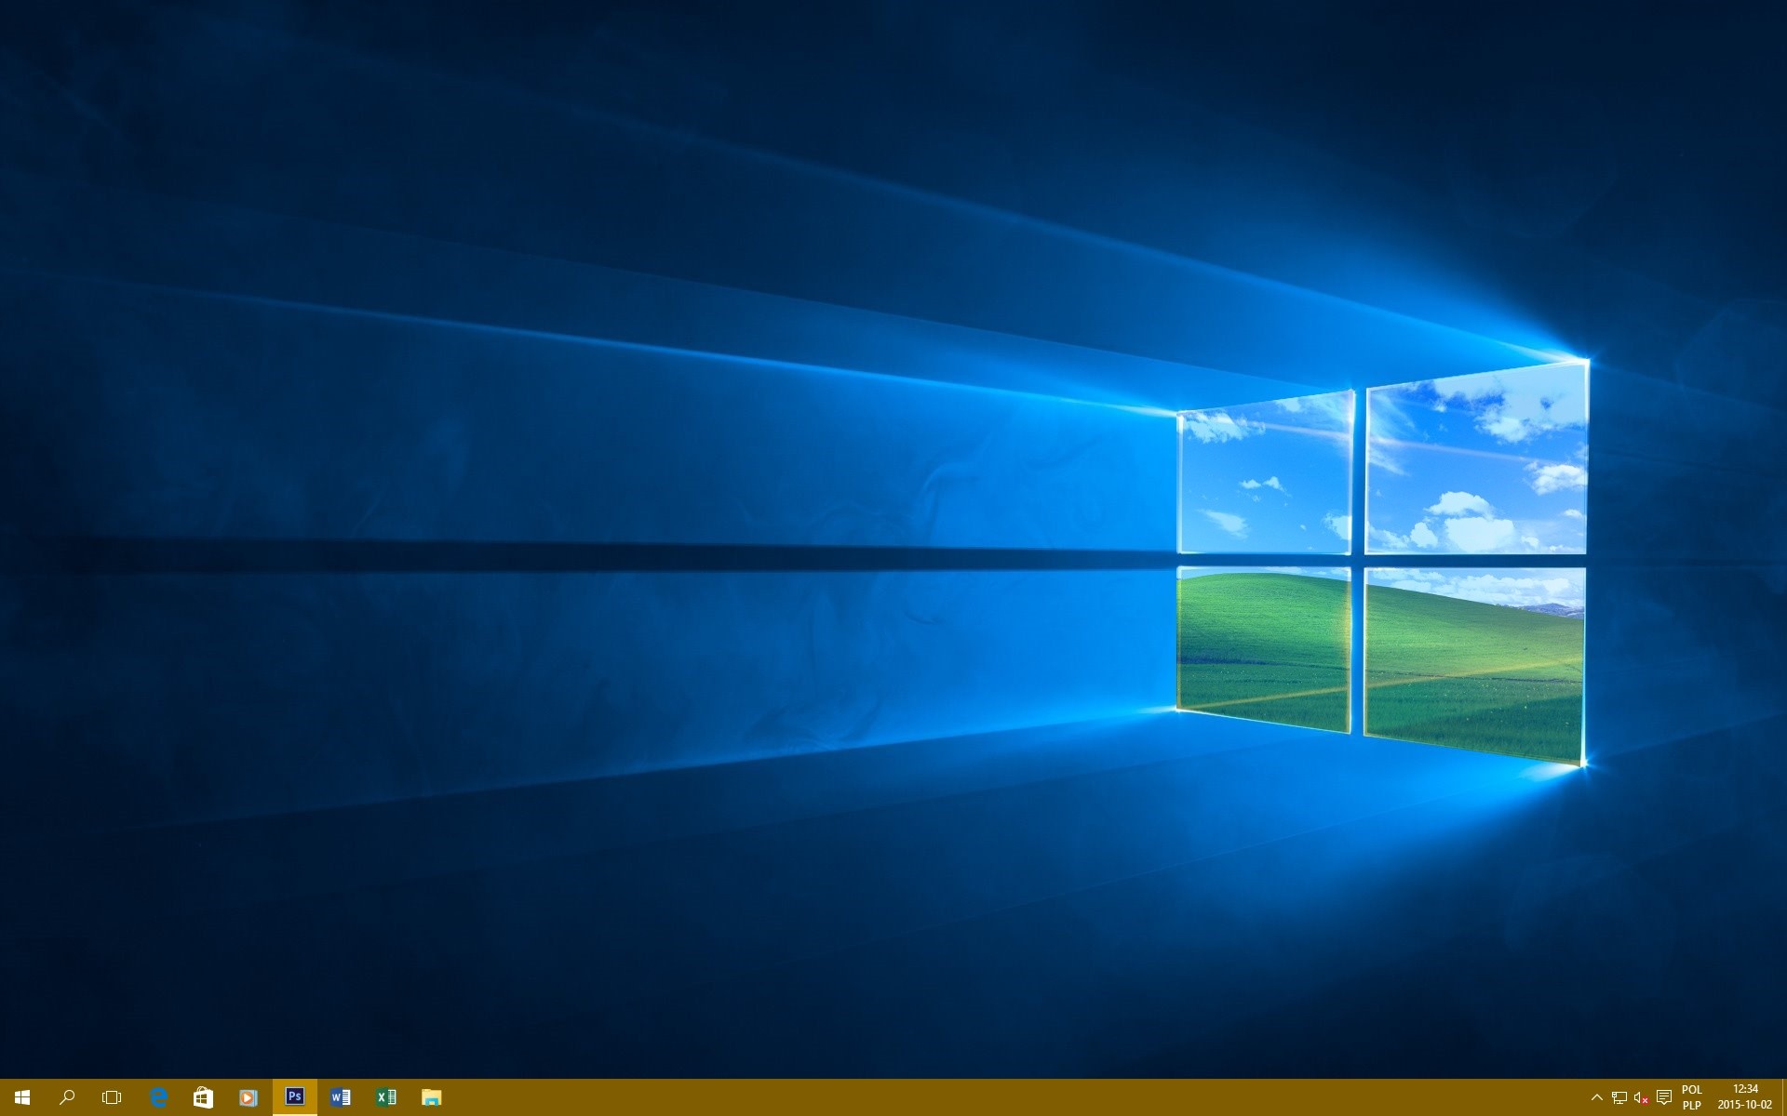
Task: Open File Explorer from the taskbar
Action: [431, 1097]
